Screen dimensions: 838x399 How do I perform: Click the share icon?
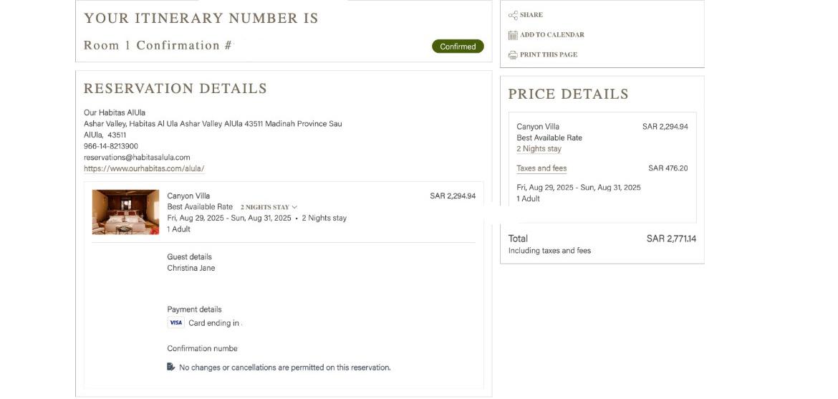513,15
